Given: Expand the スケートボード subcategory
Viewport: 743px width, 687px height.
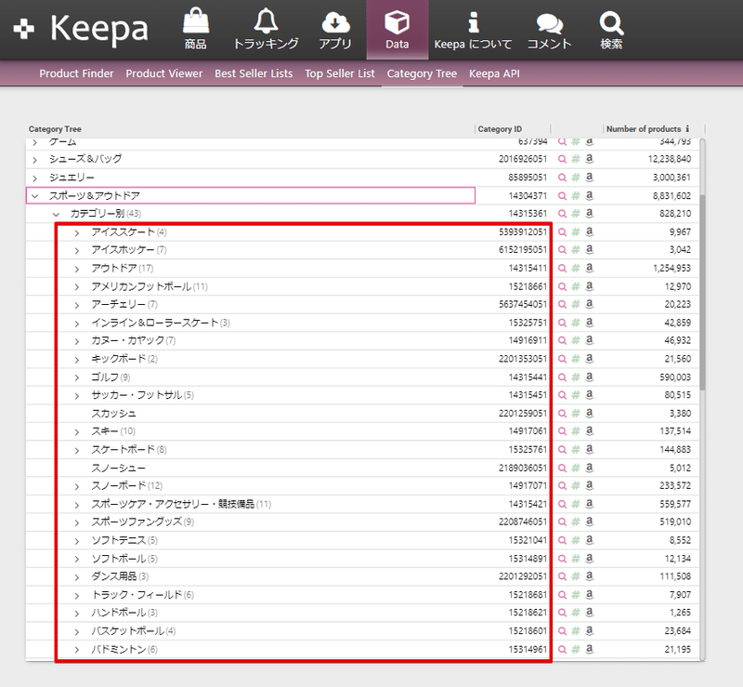Looking at the screenshot, I should point(77,450).
